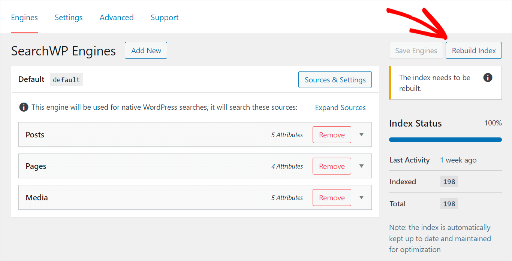Remove the Posts source
Image resolution: width=512 pixels, height=261 pixels.
pyautogui.click(x=332, y=135)
